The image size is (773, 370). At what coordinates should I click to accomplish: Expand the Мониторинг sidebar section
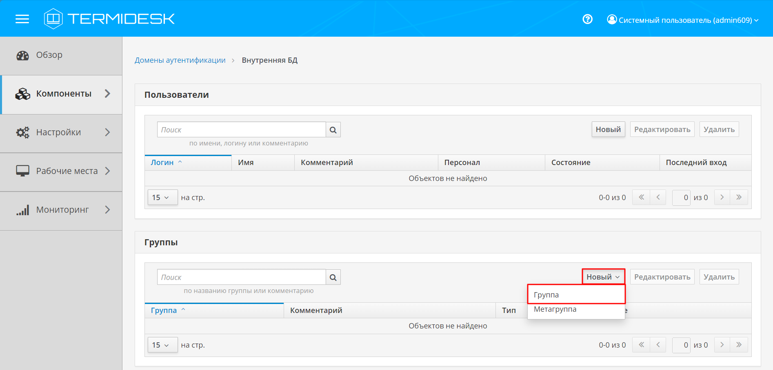pyautogui.click(x=64, y=210)
